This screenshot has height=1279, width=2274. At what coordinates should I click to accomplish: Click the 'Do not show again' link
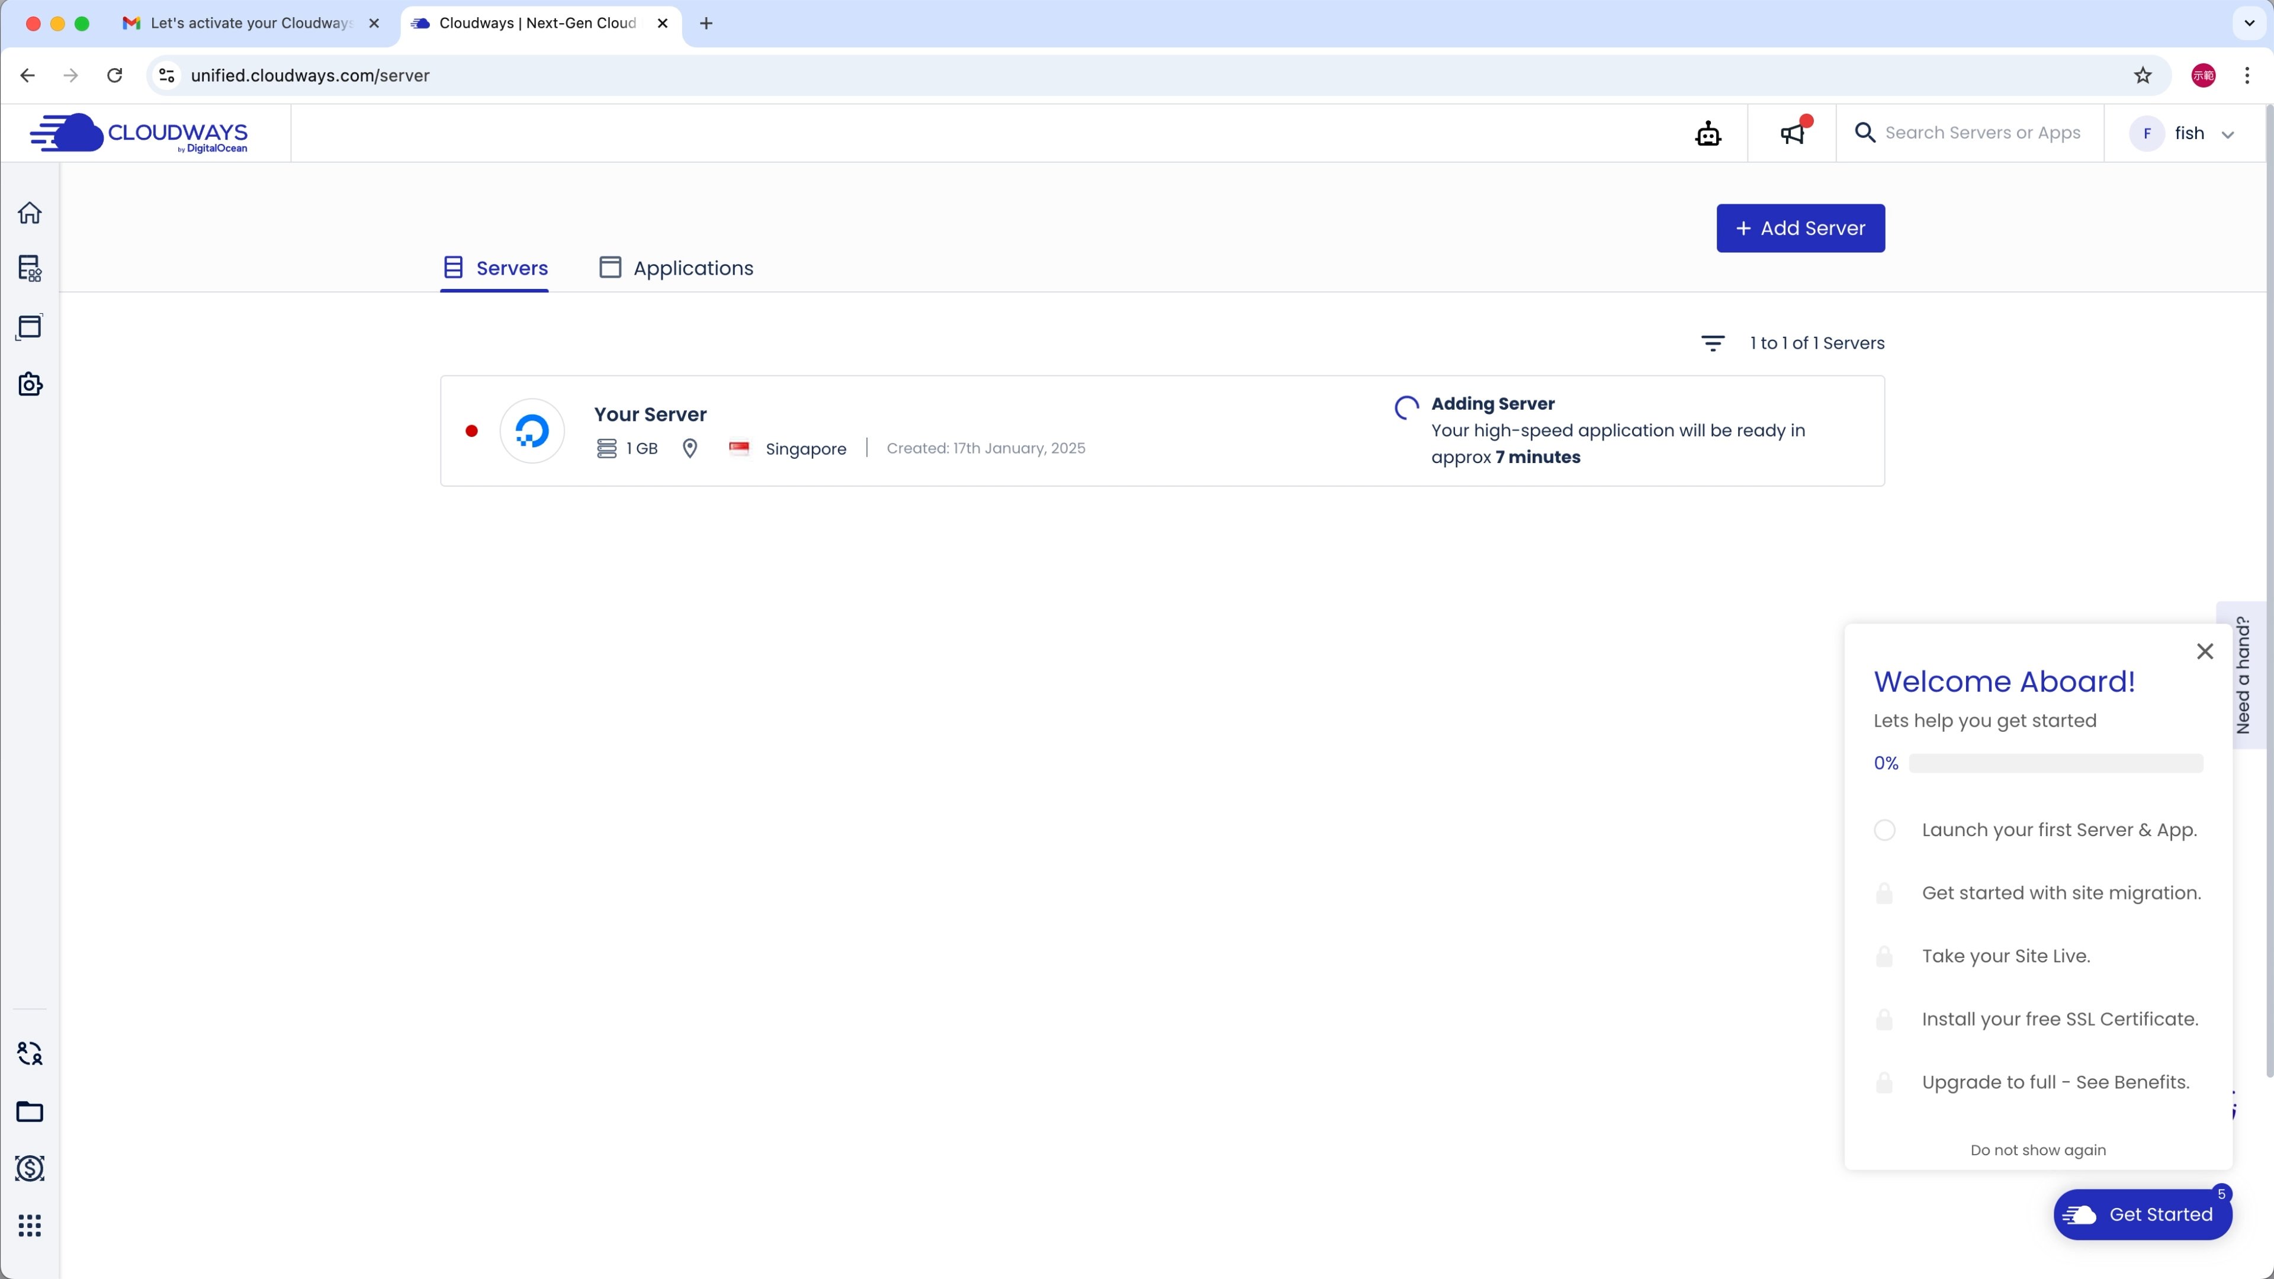[2037, 1150]
